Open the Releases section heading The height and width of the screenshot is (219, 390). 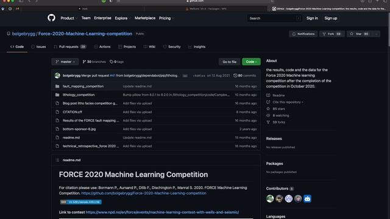[x=274, y=139]
